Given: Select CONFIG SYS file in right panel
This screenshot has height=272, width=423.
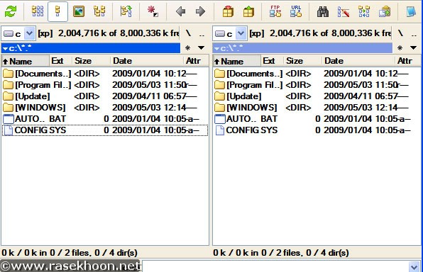Looking at the screenshot, I should (317, 130).
